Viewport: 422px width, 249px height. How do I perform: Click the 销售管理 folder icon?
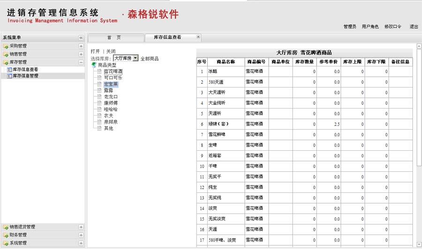[6, 54]
